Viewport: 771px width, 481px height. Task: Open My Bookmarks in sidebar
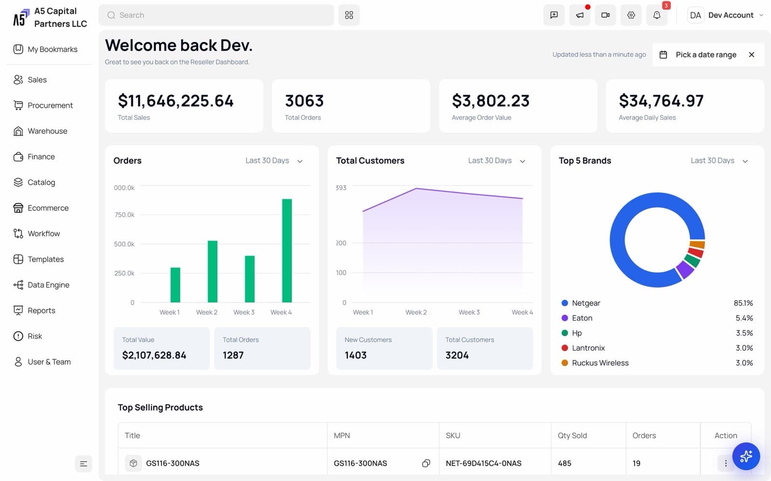[46, 49]
